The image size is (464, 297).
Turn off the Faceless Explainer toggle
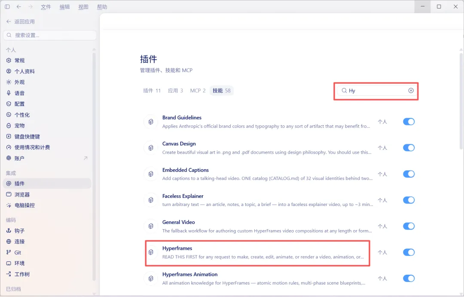click(409, 200)
